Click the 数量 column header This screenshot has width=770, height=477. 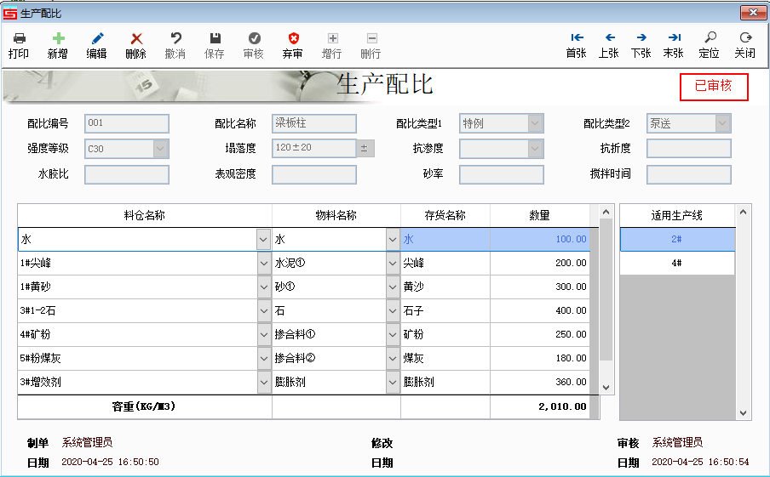coord(540,215)
